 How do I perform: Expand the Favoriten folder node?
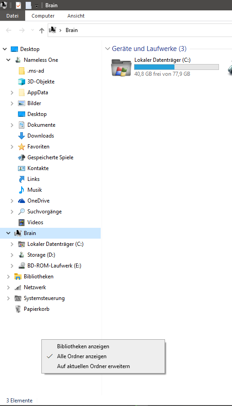(x=12, y=147)
